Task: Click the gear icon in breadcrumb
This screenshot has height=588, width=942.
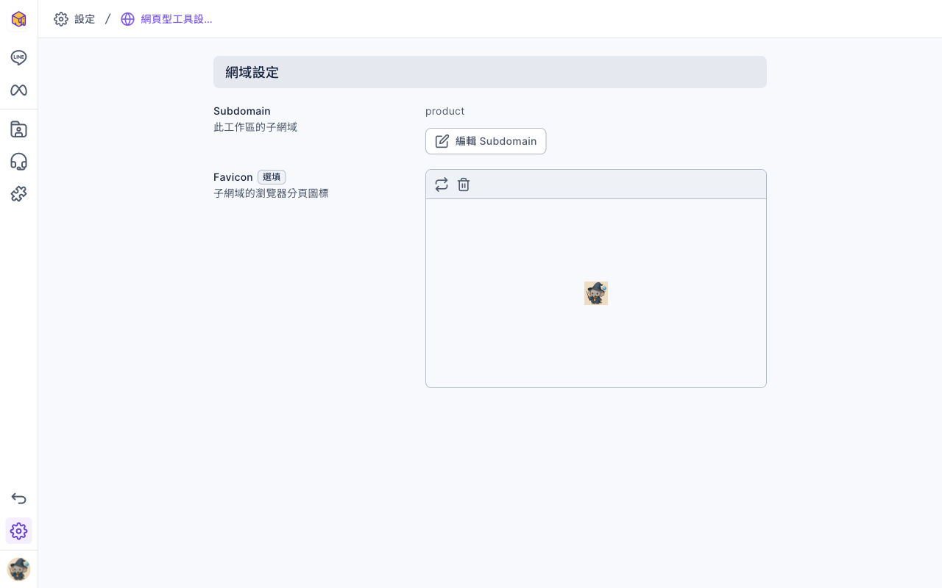Action: [61, 19]
